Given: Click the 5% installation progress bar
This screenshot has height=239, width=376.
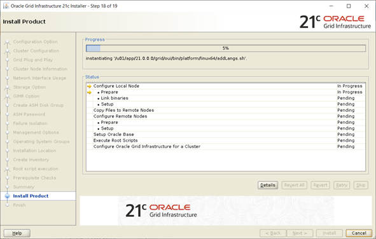Looking at the screenshot, I should point(226,48).
